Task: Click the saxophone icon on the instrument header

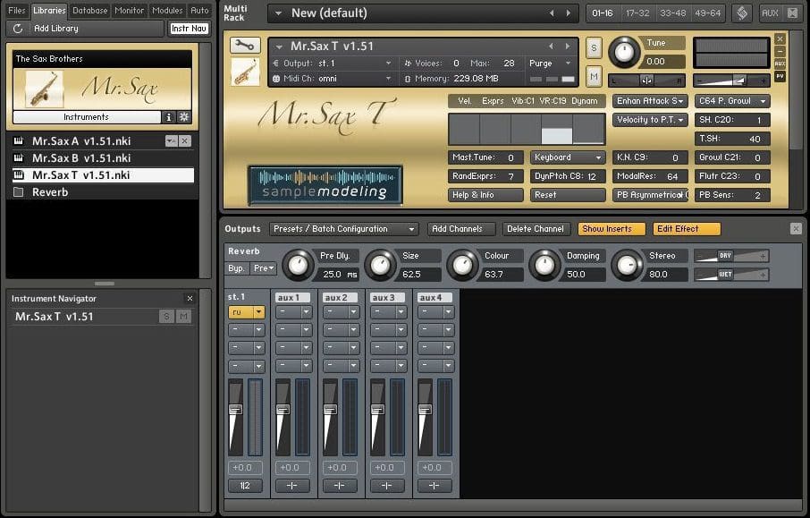Action: [247, 72]
